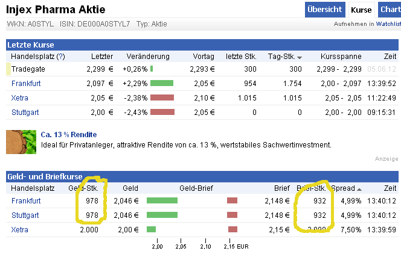Open Stuttgart in the Letzte Kurse table
The width and height of the screenshot is (401, 260).
click(x=25, y=112)
